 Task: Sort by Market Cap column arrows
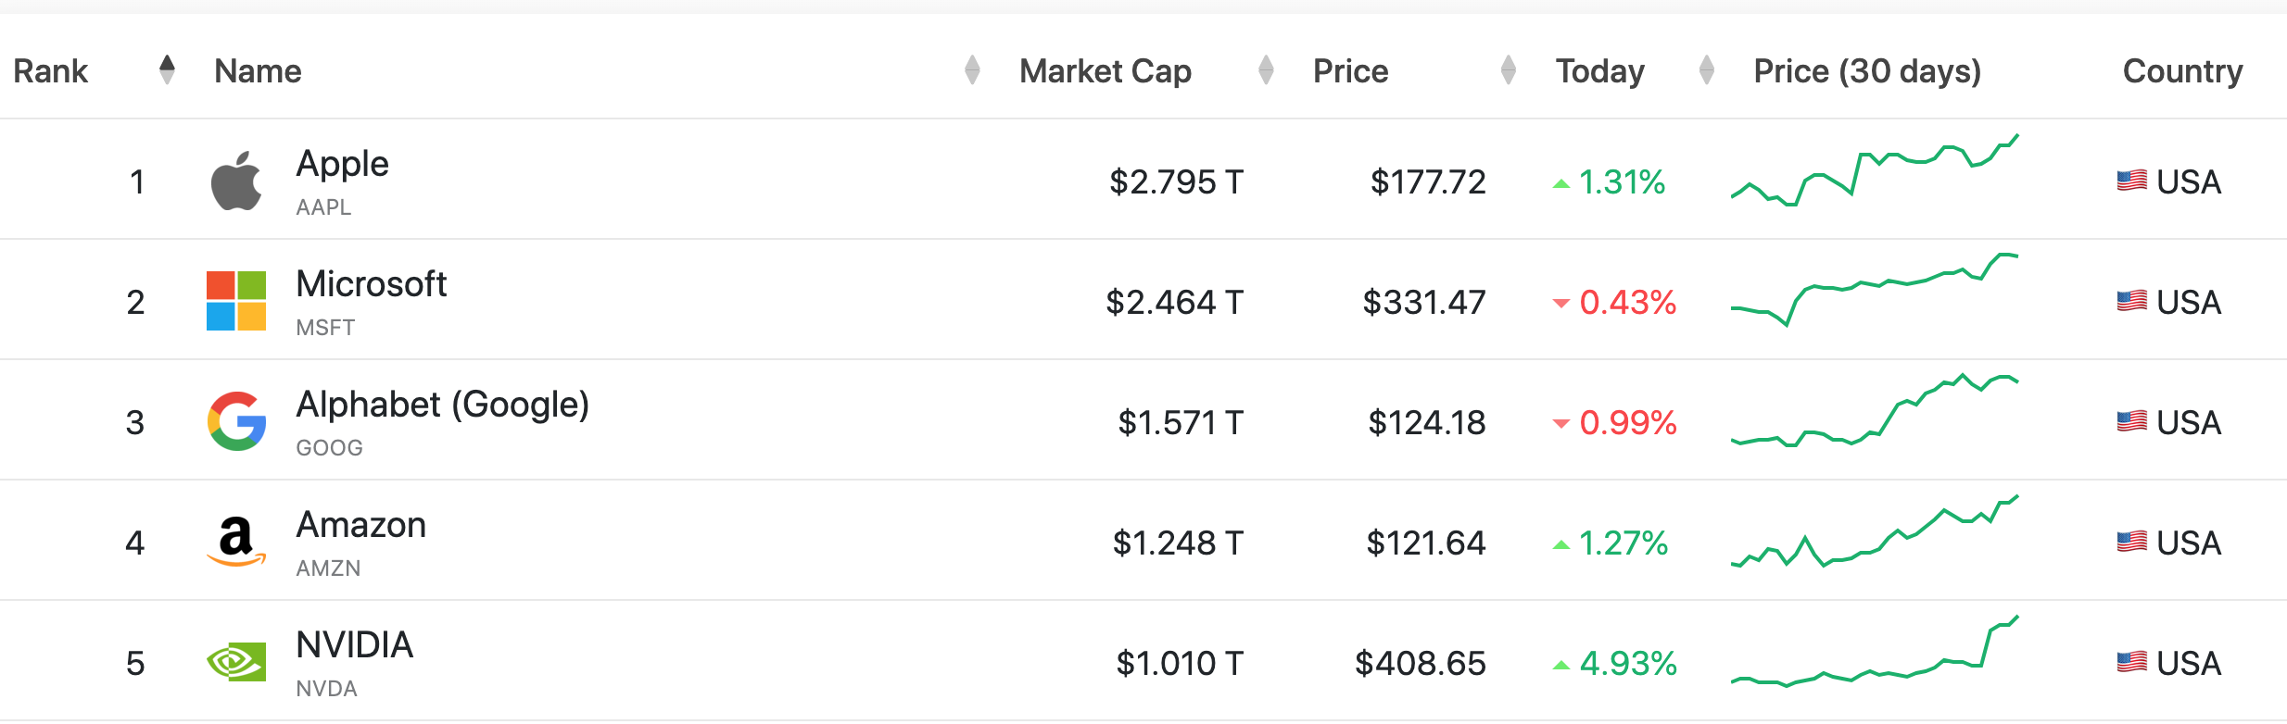coord(1266,70)
